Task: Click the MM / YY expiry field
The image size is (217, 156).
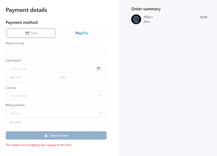Action: [31, 77]
